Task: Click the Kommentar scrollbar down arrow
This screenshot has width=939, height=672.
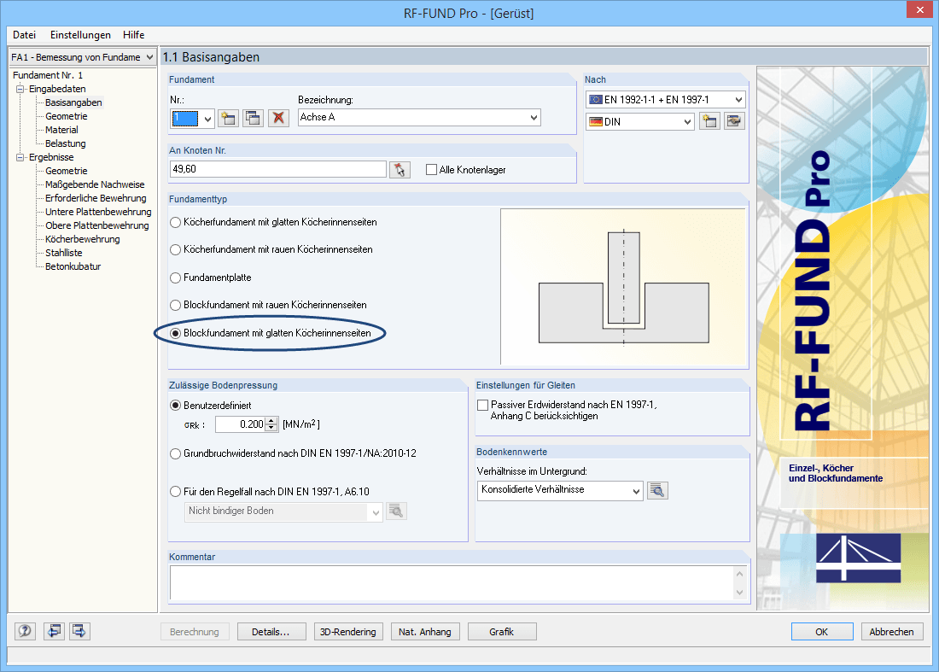Action: (x=739, y=593)
